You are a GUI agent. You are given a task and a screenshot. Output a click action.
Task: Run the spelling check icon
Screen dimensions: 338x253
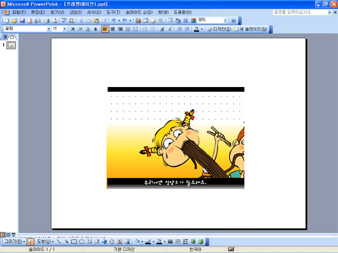(x=64, y=21)
